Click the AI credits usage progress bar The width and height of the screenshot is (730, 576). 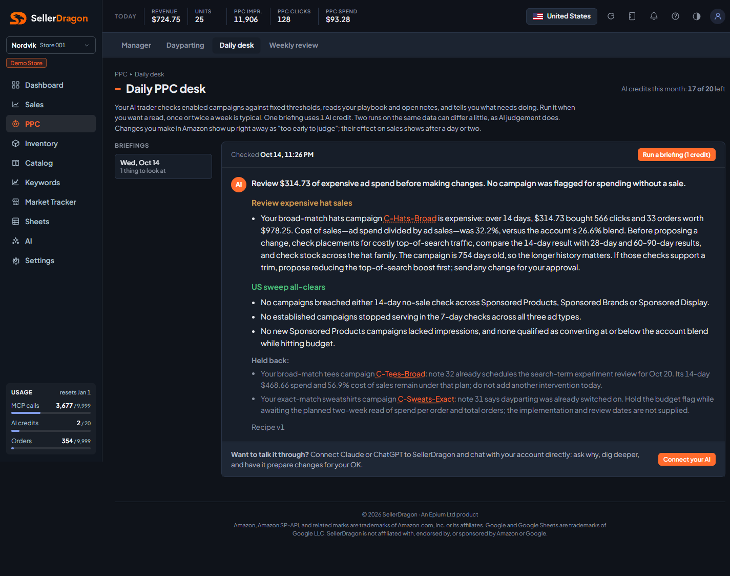[x=51, y=431]
